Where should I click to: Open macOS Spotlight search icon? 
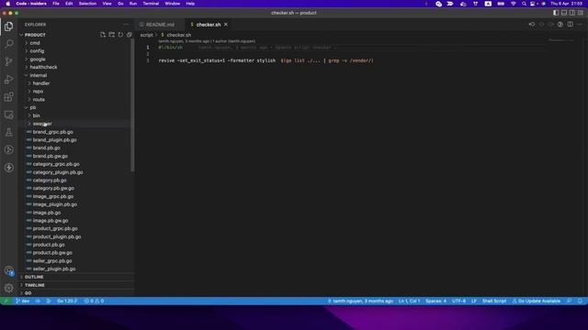[524, 4]
